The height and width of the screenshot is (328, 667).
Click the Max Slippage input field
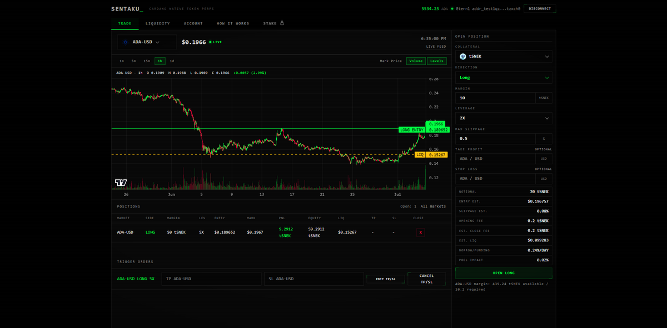[495, 138]
